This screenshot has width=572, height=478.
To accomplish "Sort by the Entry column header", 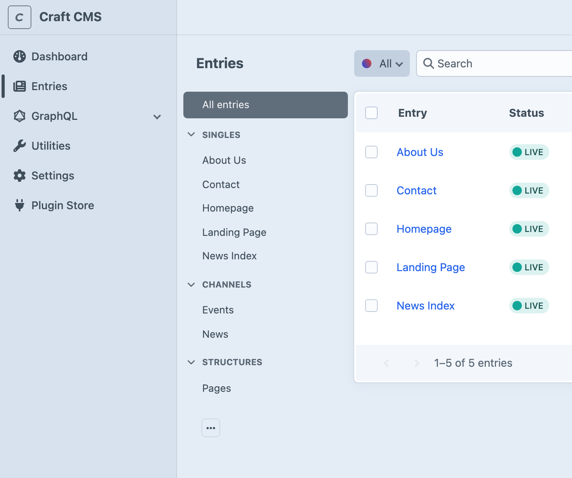I will (x=413, y=113).
